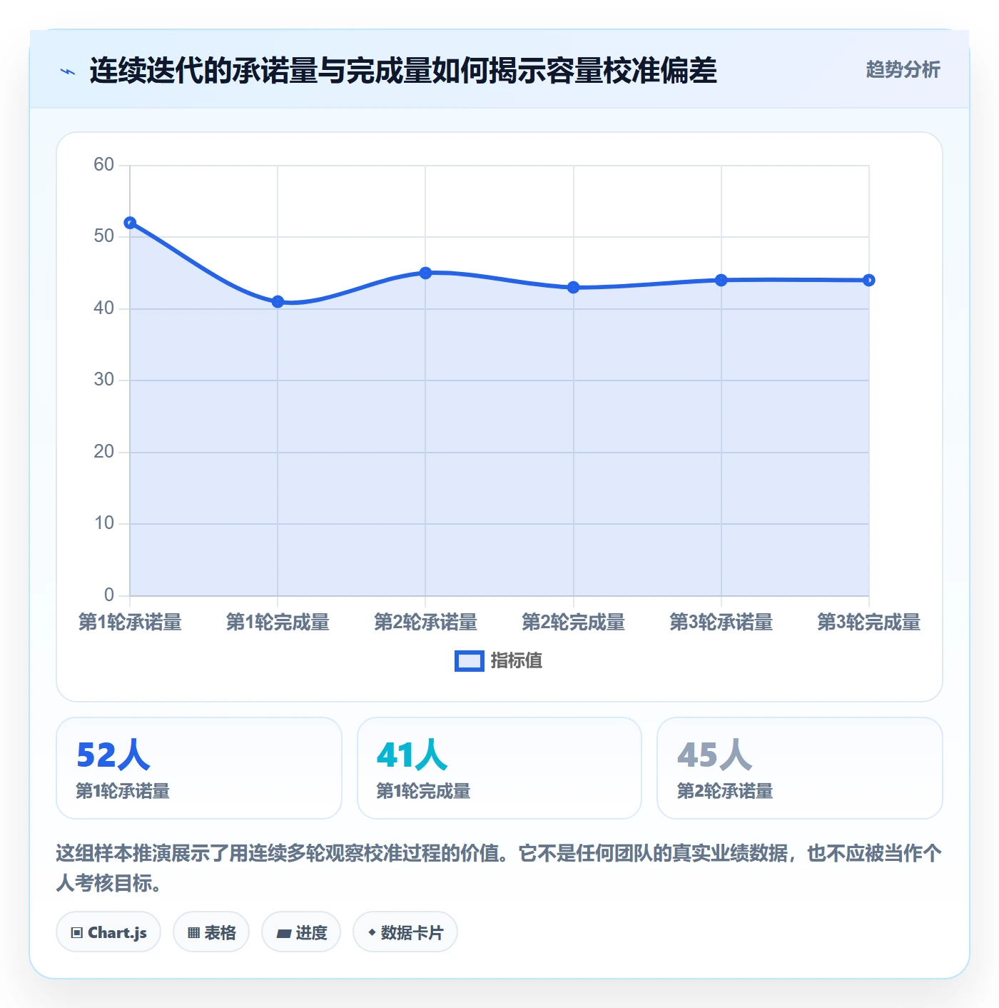Viewport: 999px width, 1008px height.
Task: Click the 第1轮完成量 x-axis label
Action: point(278,622)
